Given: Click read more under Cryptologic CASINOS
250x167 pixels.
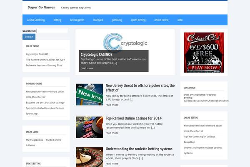Looking at the screenshot, I should pyautogui.click(x=87, y=68).
